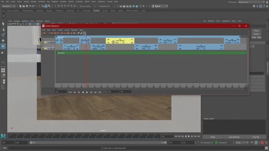Open viewport Panels menu
Screen dimensions: 269x151
[47, 21]
